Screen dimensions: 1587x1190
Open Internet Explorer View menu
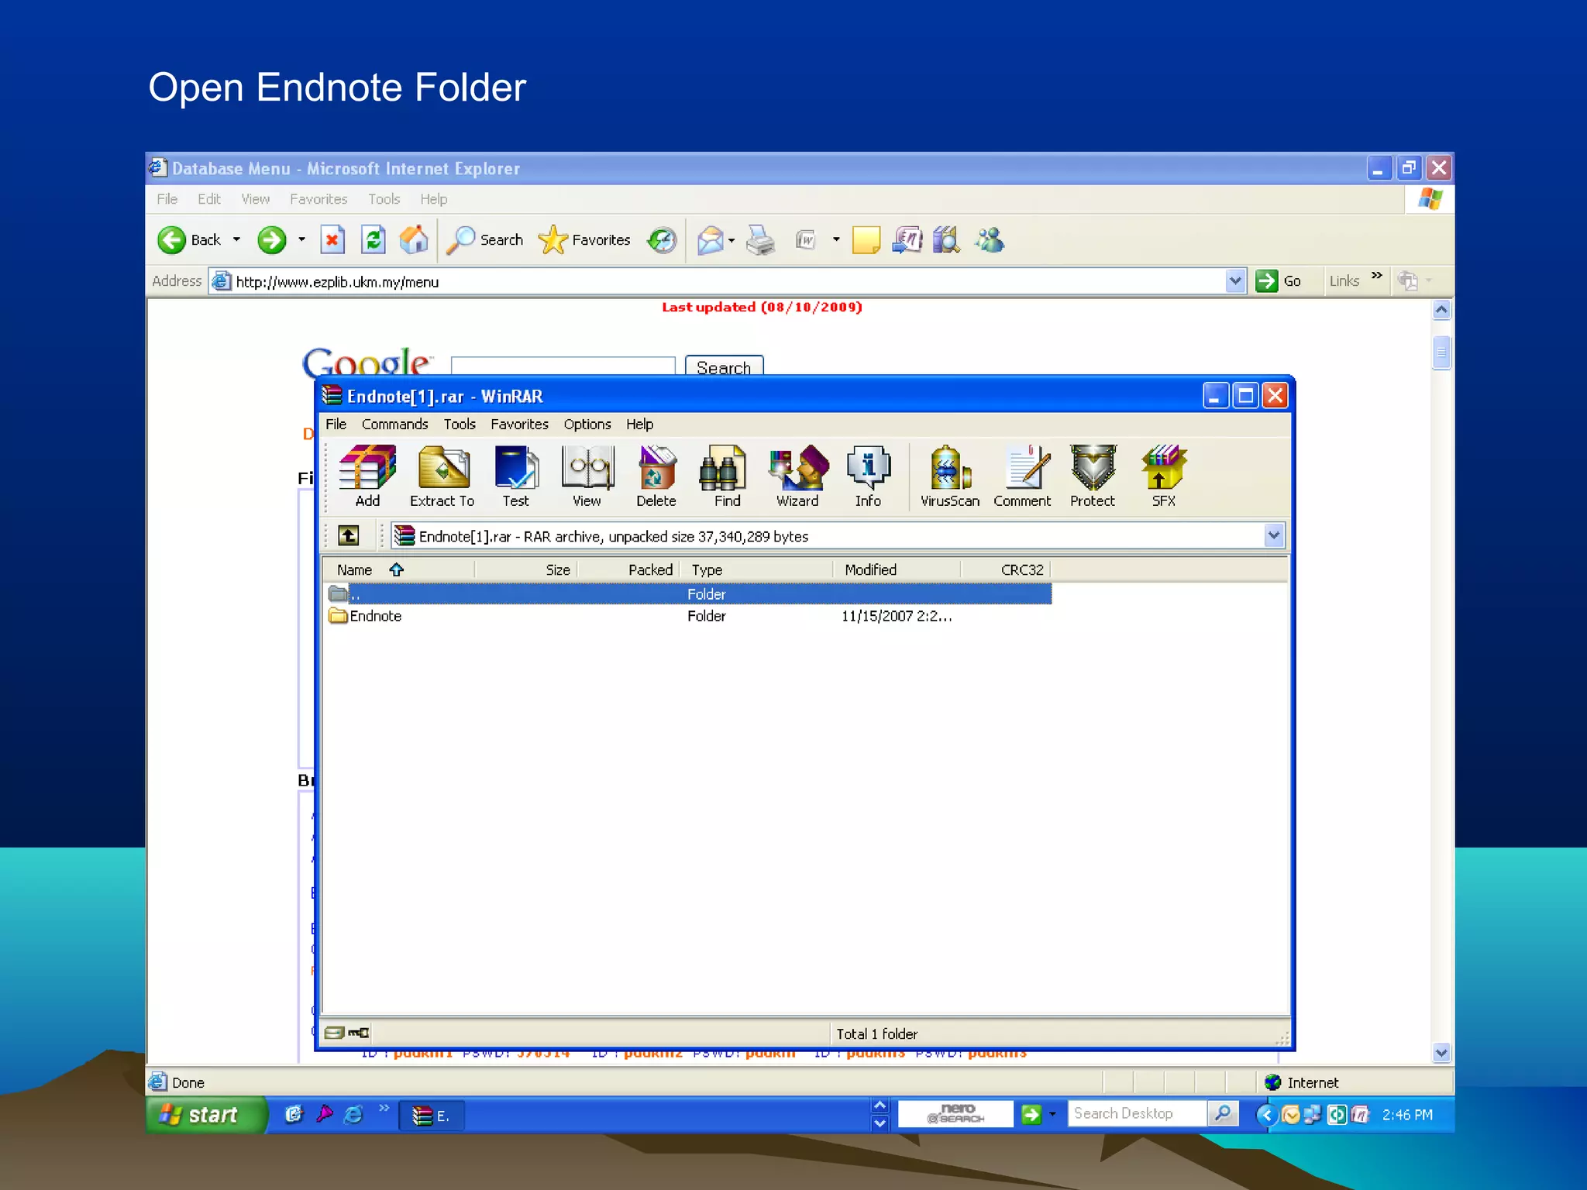pyautogui.click(x=255, y=199)
